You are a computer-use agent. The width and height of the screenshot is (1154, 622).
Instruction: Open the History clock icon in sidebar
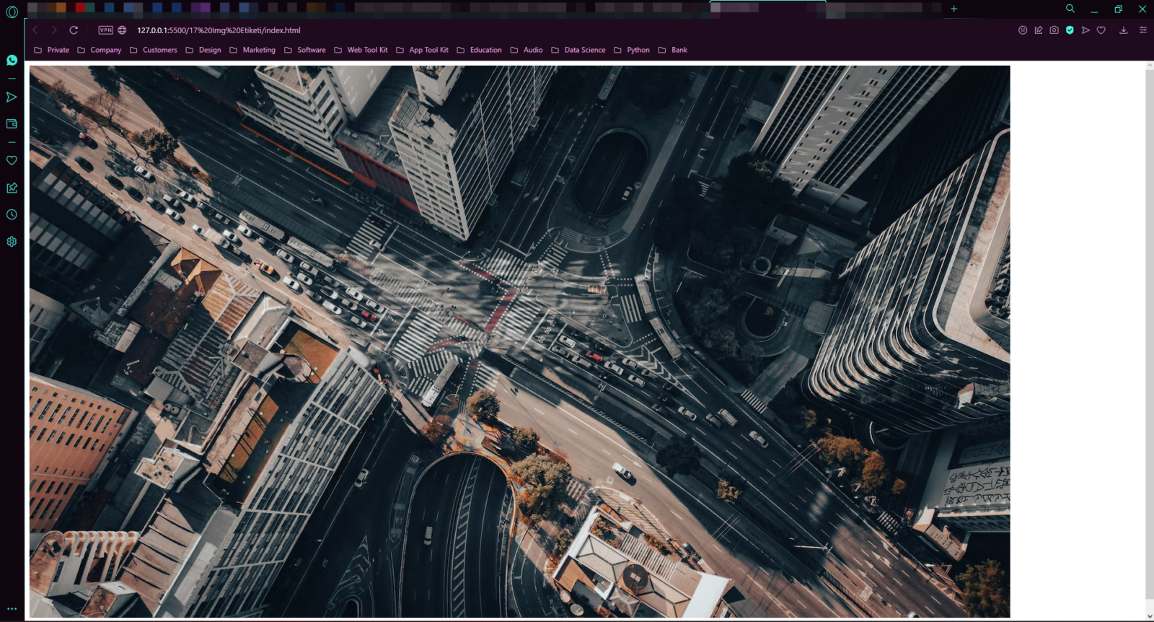[12, 215]
